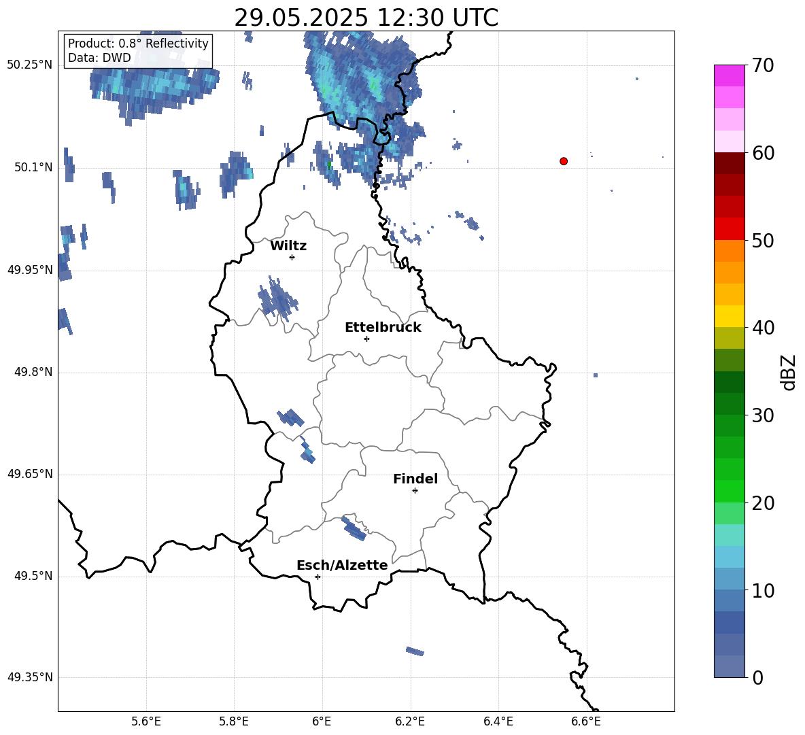805x735 pixels.
Task: Click latitude label 49.65°N
Action: pos(30,474)
